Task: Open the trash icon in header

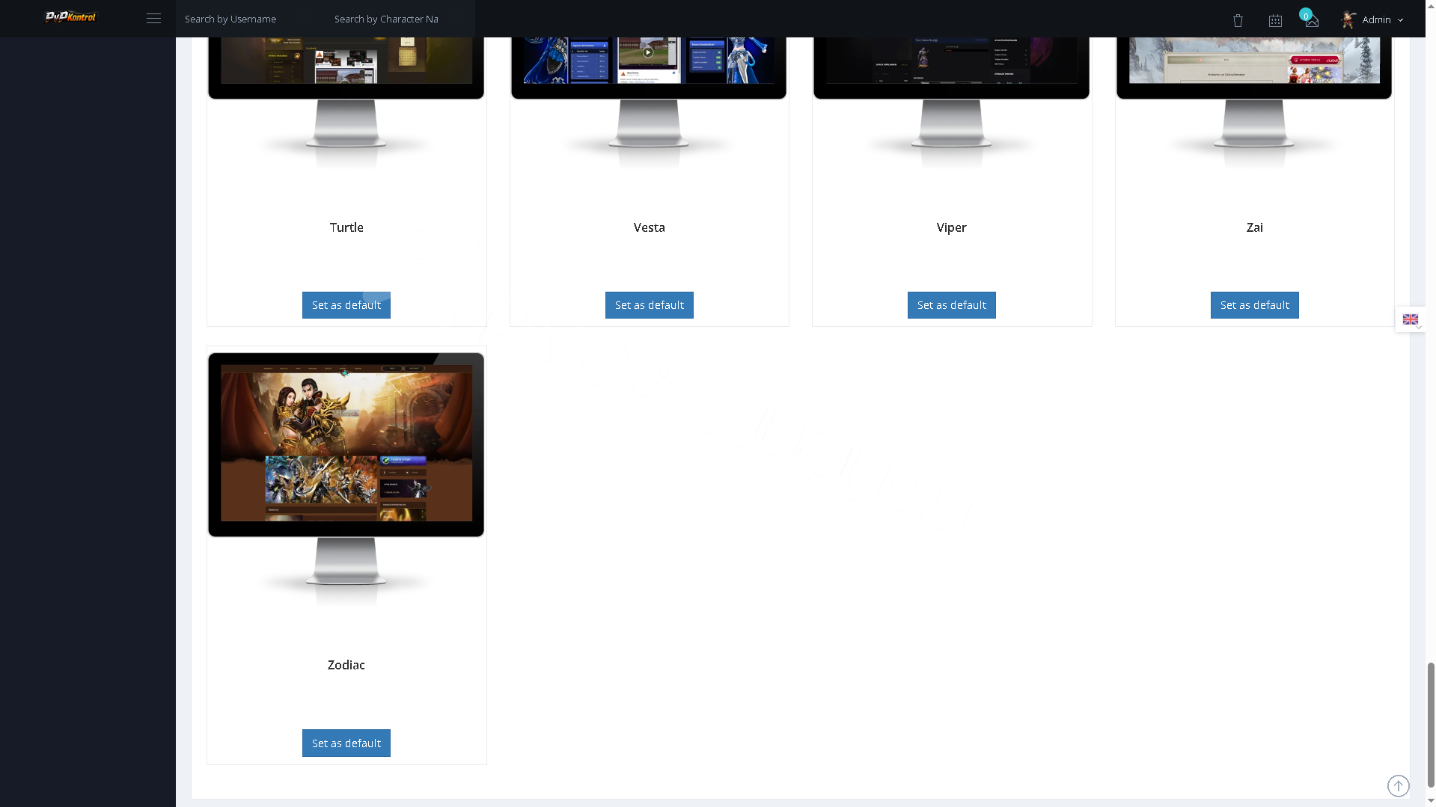Action: pos(1238,20)
